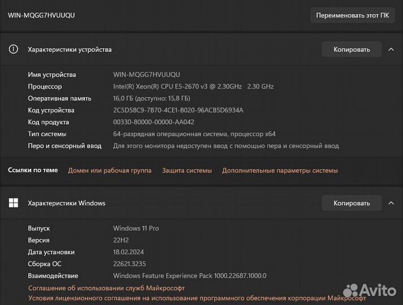This screenshot has width=403, height=305.
Task: Click the Windows logo icon beside Характеристики Windows
Action: click(14, 203)
